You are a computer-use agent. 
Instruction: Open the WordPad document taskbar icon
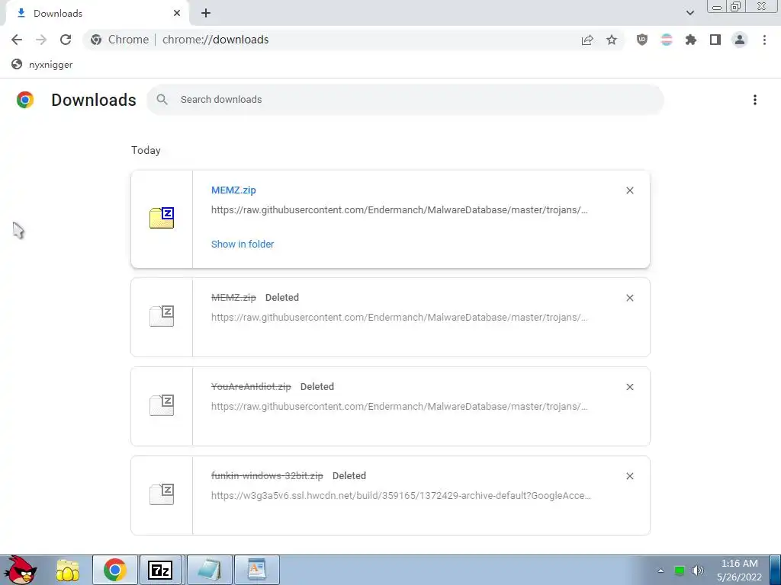point(256,570)
